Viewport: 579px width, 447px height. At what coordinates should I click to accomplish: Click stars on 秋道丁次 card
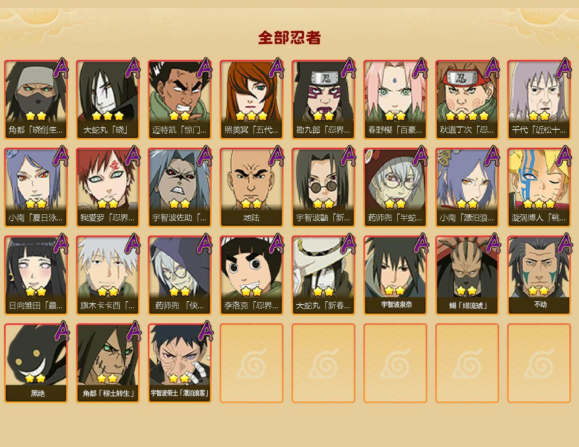[467, 116]
